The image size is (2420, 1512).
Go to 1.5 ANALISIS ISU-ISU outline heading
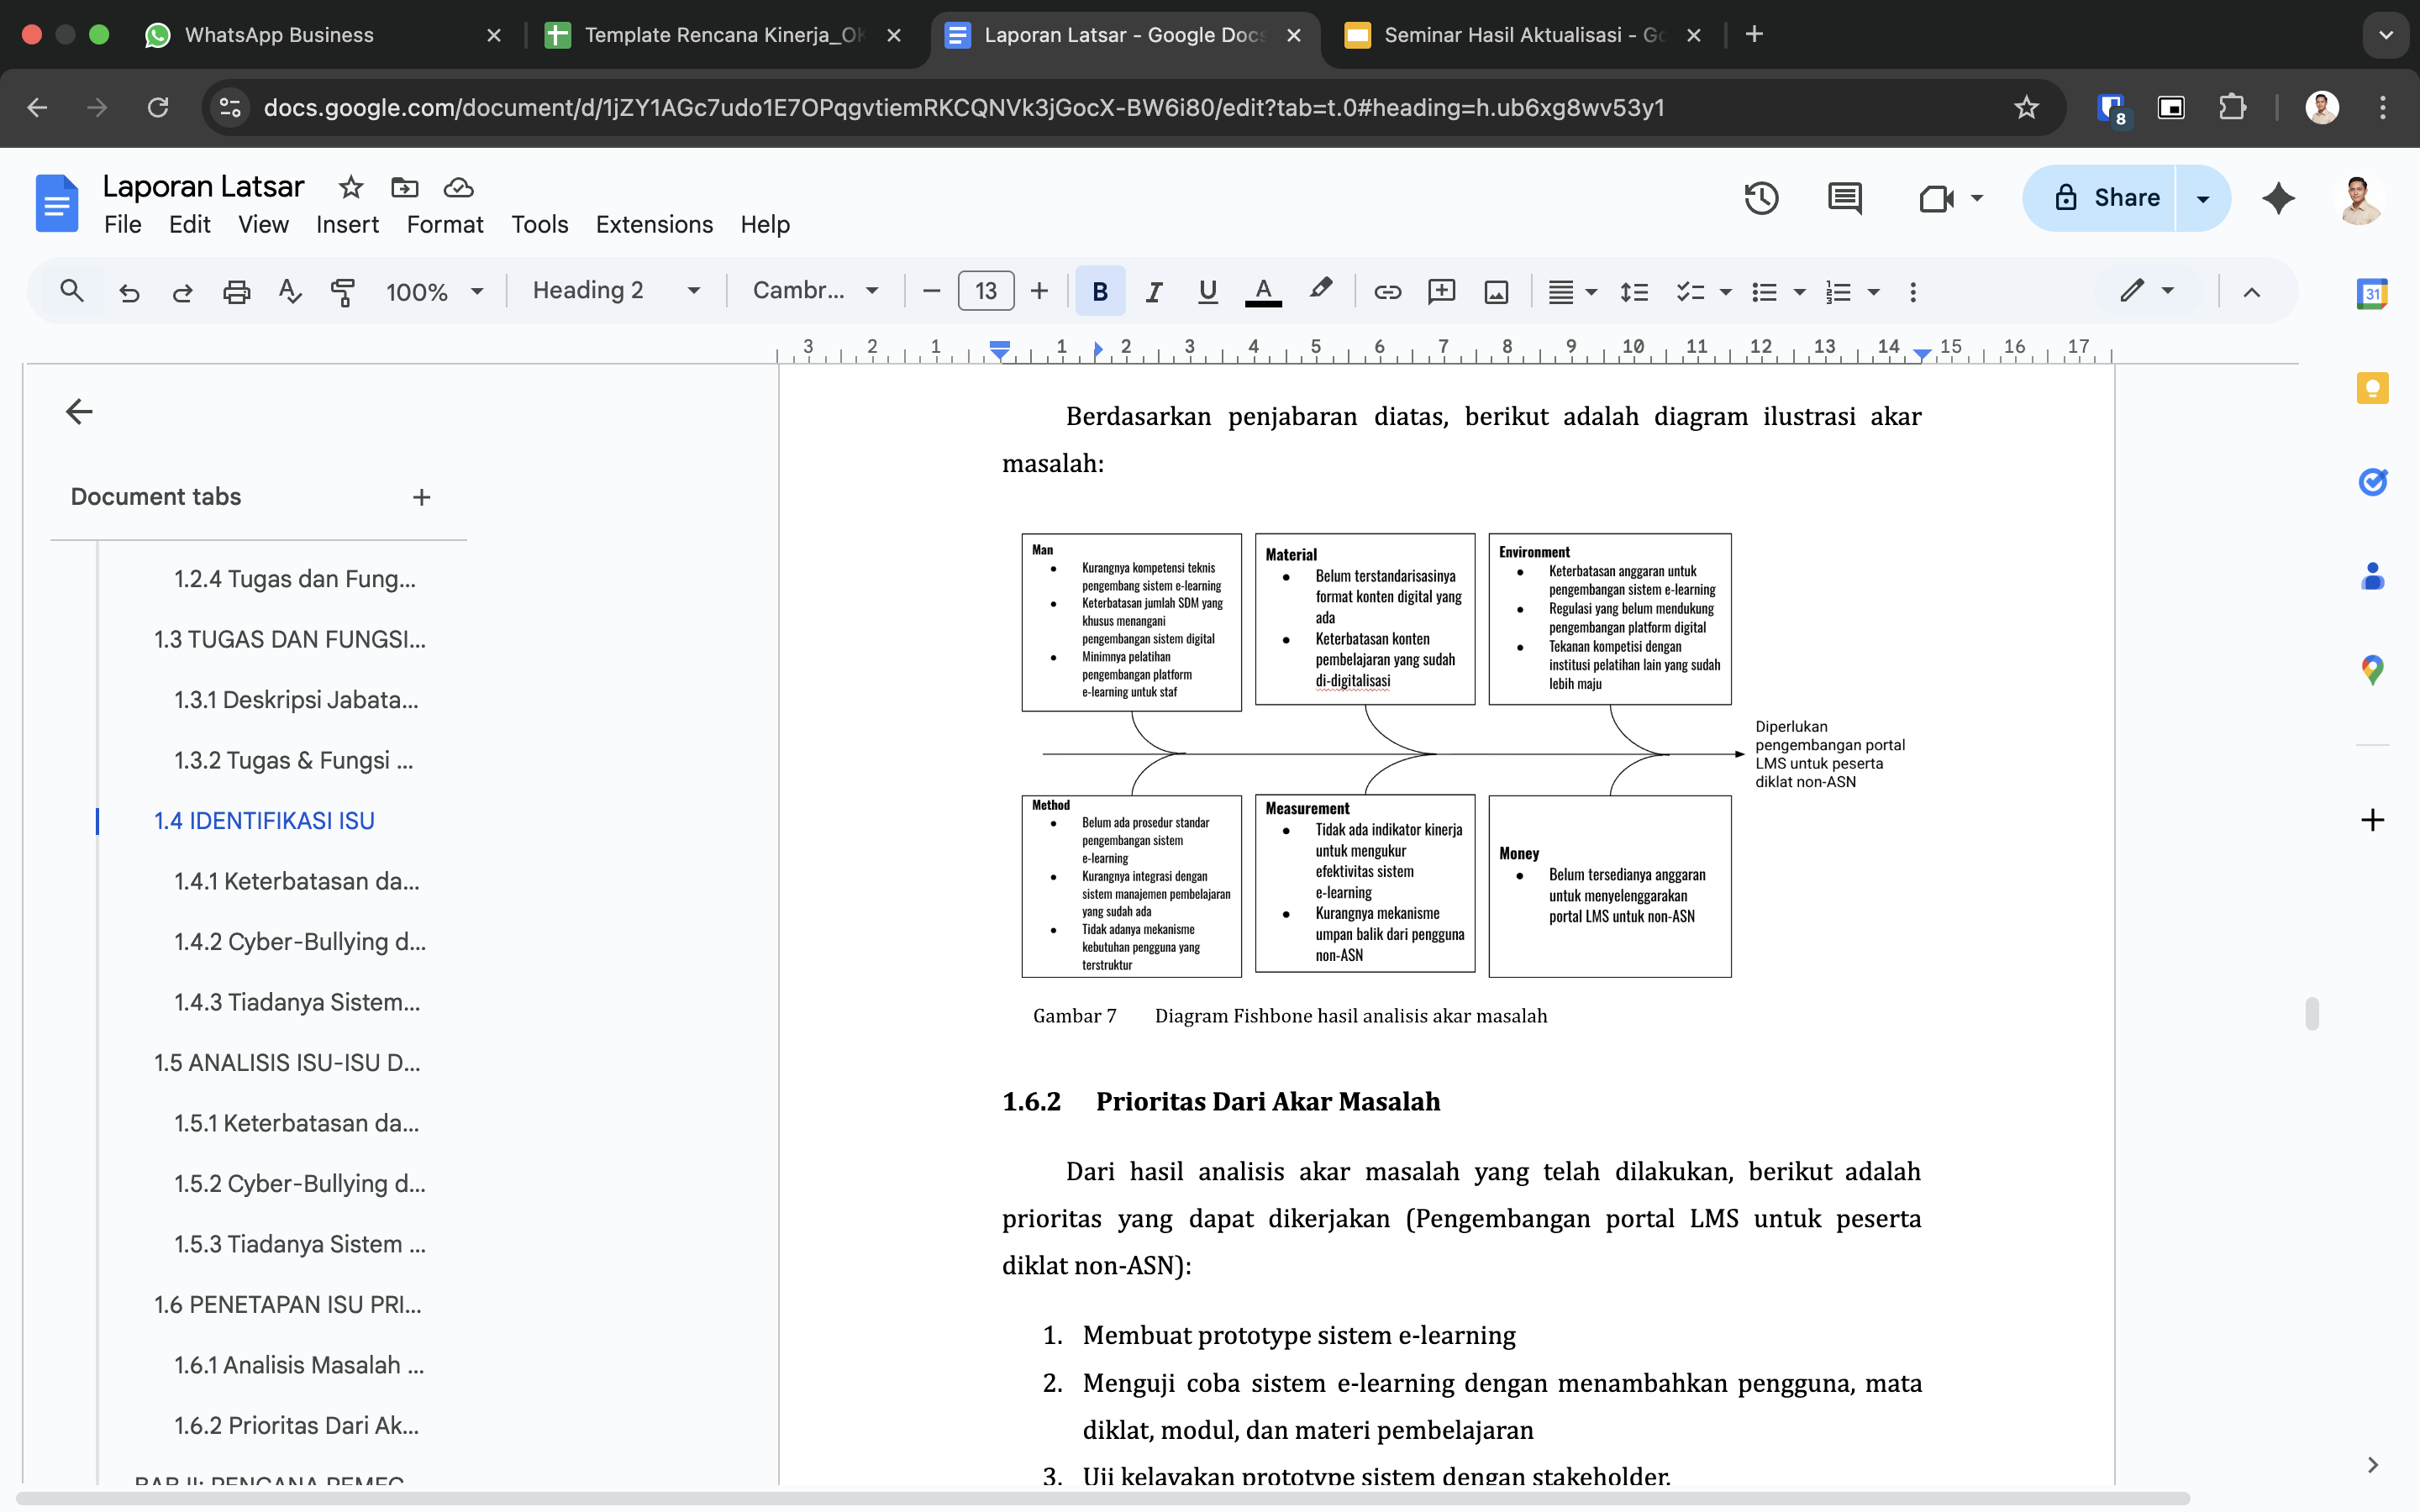pos(287,1062)
